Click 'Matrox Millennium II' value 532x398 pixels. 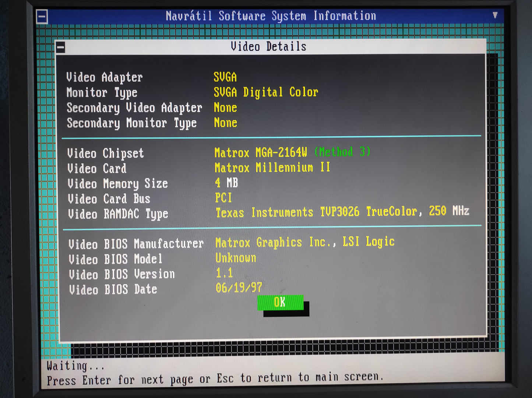click(x=272, y=168)
